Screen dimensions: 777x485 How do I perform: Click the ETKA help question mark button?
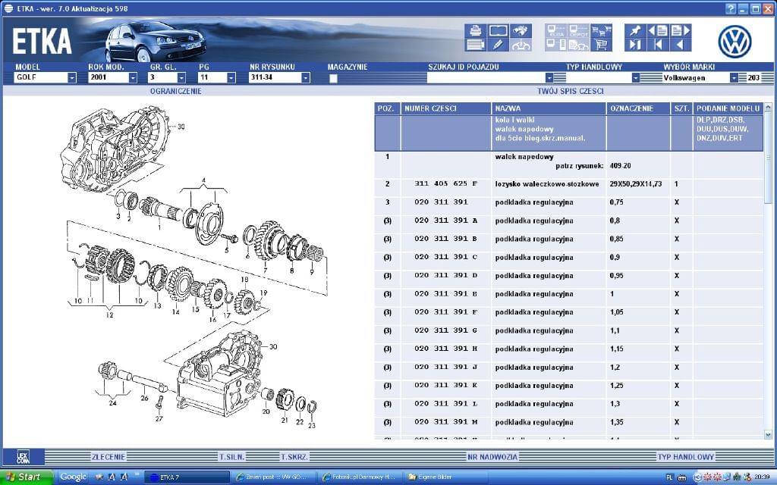click(x=731, y=8)
